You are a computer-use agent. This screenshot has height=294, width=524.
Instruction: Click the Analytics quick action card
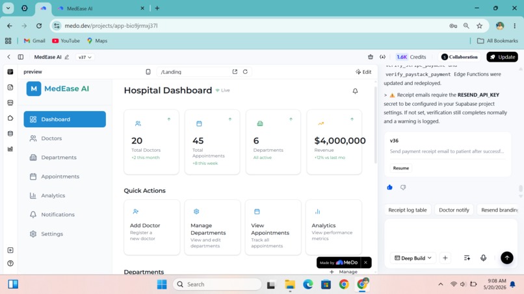(x=334, y=227)
